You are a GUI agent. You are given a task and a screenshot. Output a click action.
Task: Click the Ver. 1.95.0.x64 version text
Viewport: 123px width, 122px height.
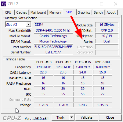(x=37, y=119)
